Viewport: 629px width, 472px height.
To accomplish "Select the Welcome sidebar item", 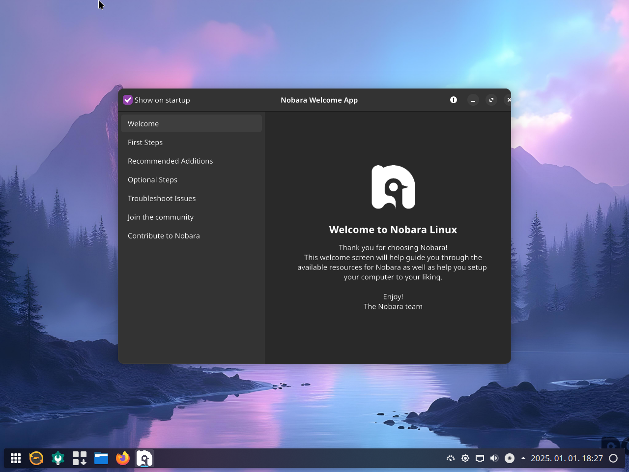I will tap(191, 123).
